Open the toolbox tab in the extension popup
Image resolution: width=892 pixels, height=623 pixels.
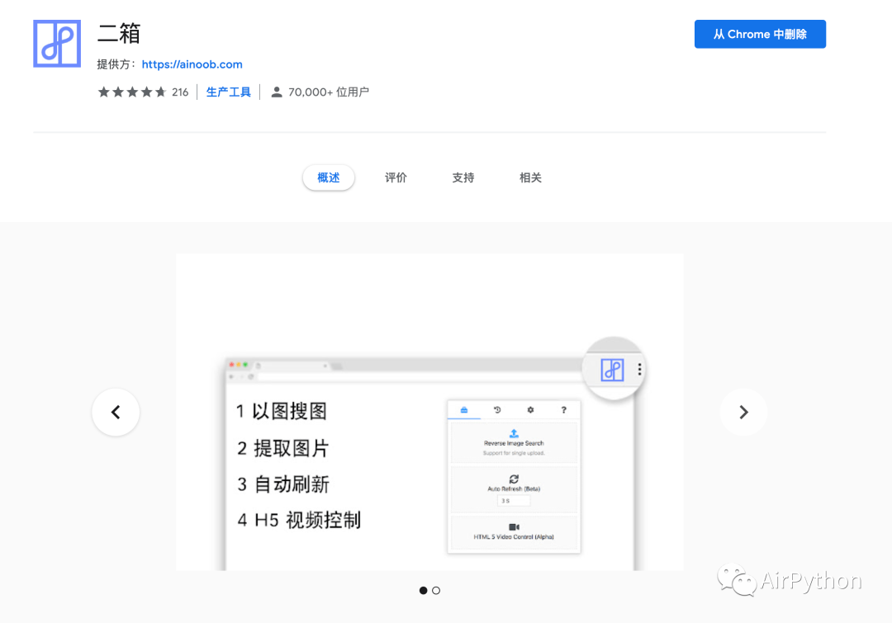click(x=463, y=410)
